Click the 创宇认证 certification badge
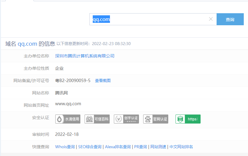Viewport: 248px width, 156px height. click(x=126, y=119)
